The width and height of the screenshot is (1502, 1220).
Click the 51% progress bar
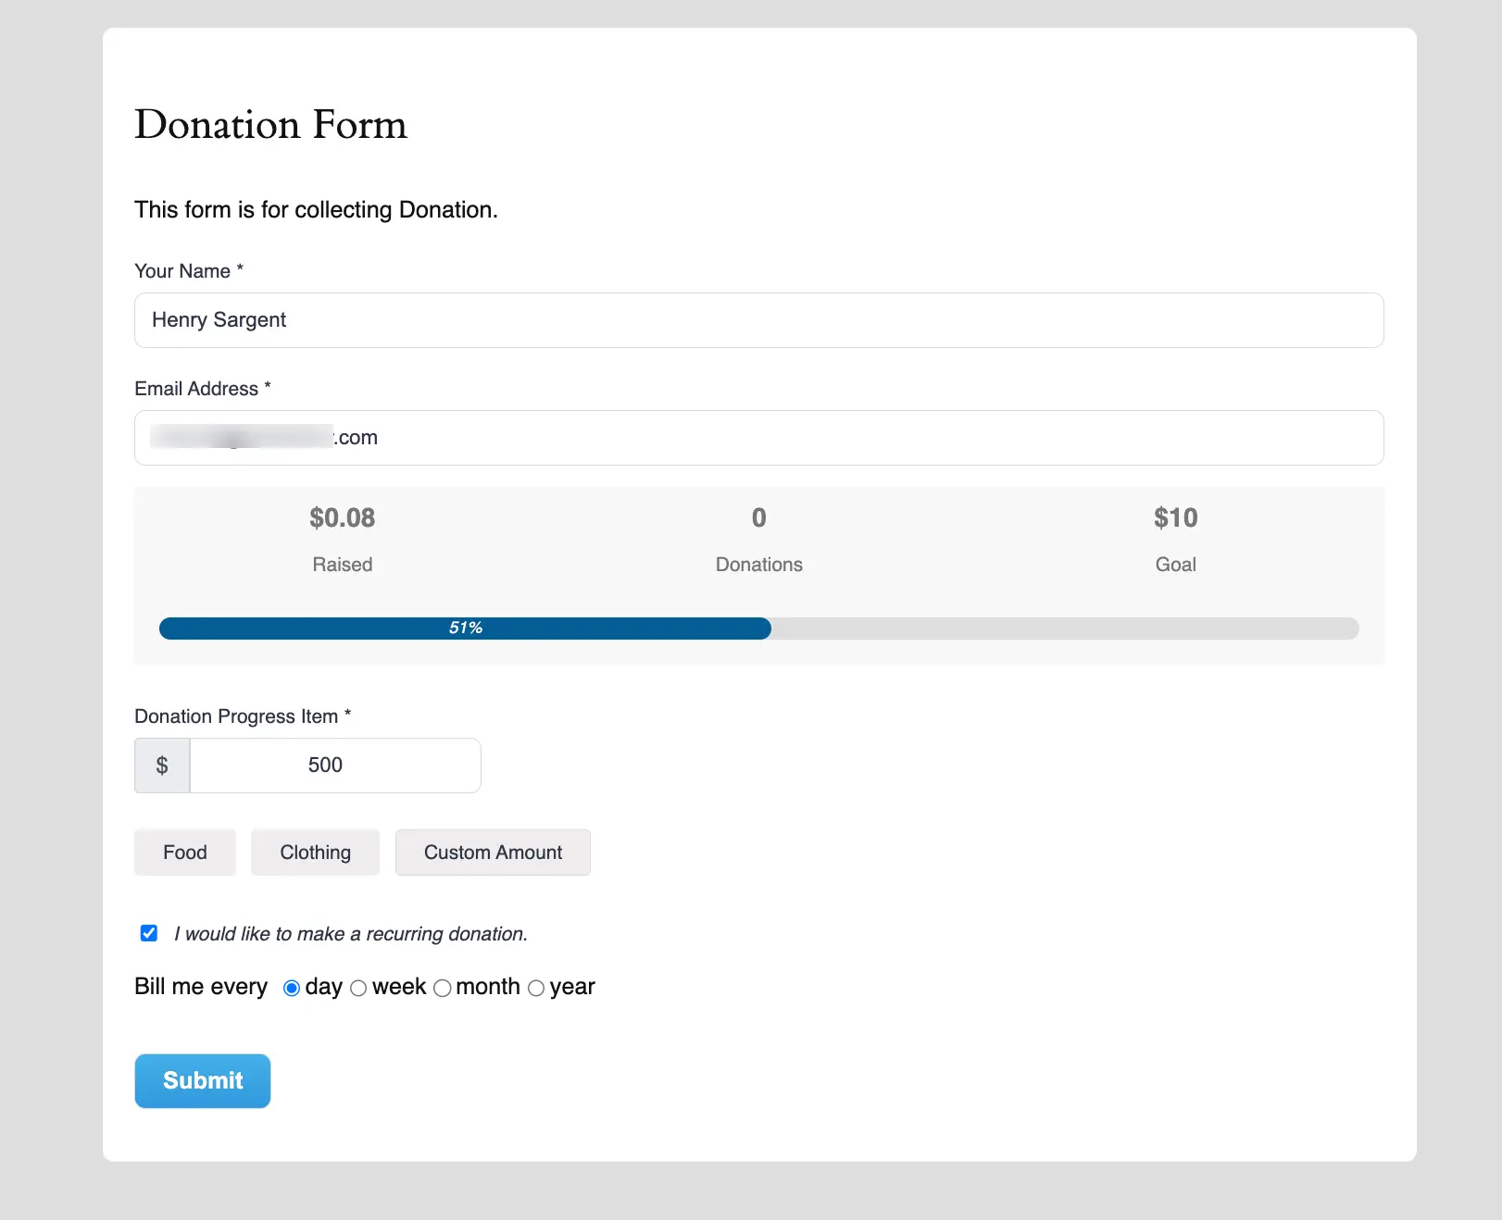pyautogui.click(x=465, y=629)
